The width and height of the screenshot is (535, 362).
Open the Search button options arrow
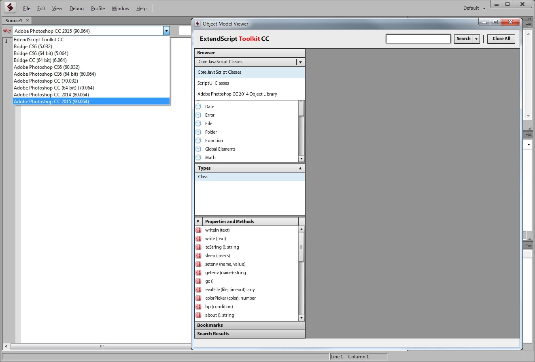pyautogui.click(x=476, y=39)
